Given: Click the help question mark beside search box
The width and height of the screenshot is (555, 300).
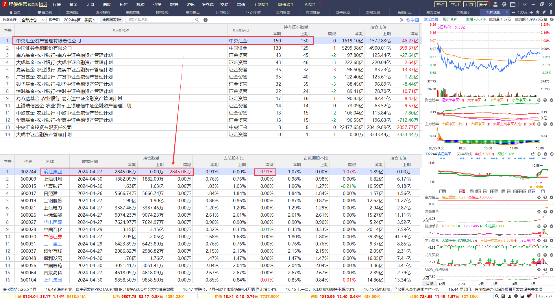Looking at the screenshot, I should pos(206,20).
